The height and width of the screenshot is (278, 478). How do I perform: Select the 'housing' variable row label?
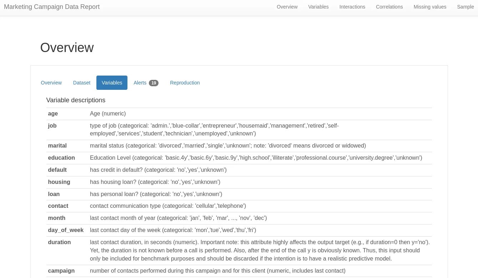click(x=59, y=182)
